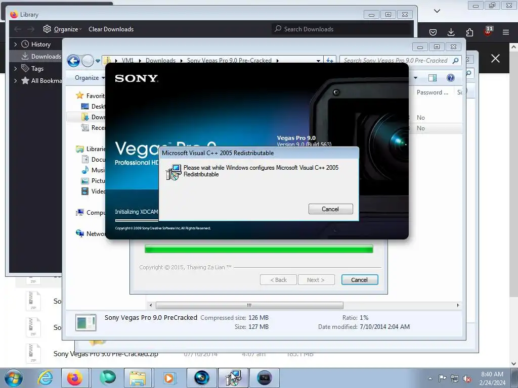Open Organize menu in Library window
The image size is (518, 388).
tap(62, 29)
